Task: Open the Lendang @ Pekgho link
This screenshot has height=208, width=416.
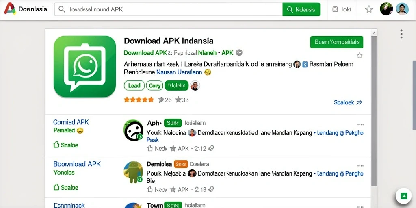Action: click(340, 133)
